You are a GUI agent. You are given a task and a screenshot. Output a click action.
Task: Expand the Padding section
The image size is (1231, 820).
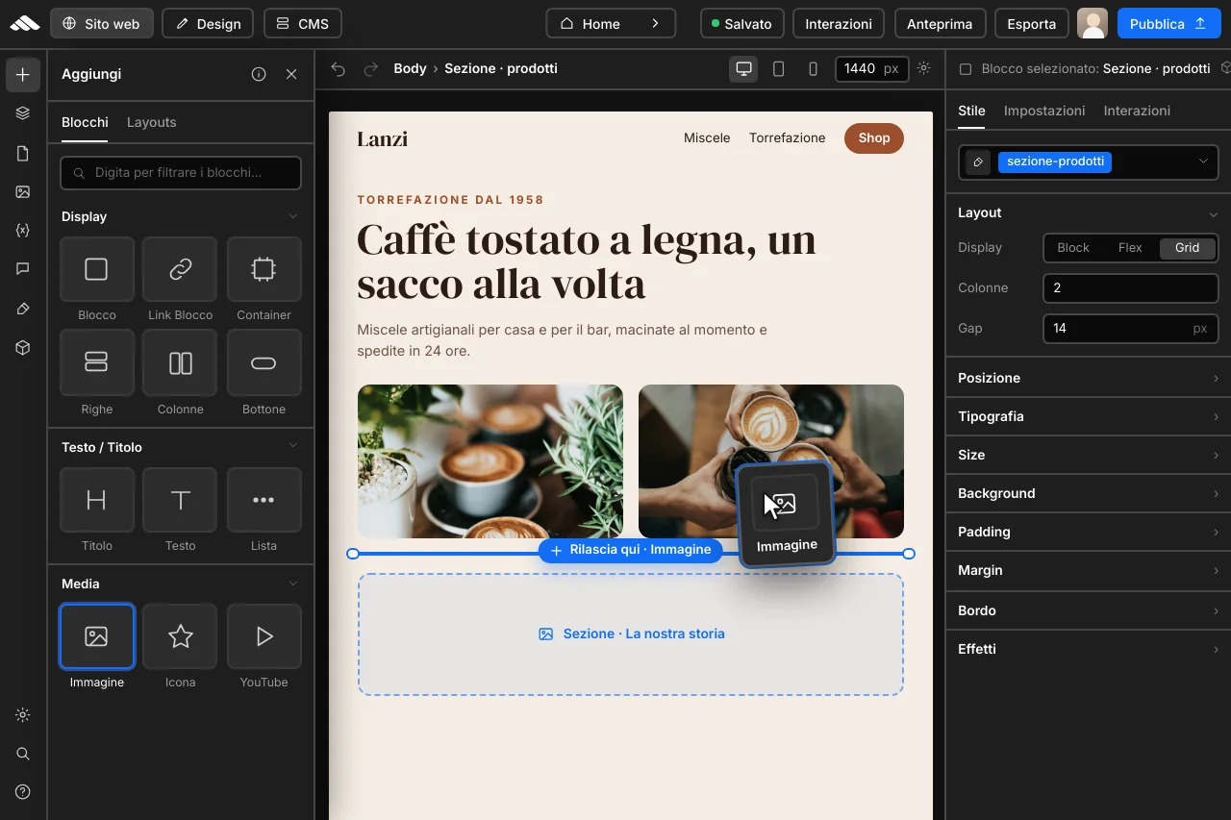pos(1089,532)
